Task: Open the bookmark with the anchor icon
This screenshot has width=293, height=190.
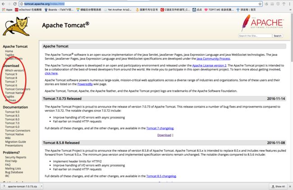Action: [146, 10]
